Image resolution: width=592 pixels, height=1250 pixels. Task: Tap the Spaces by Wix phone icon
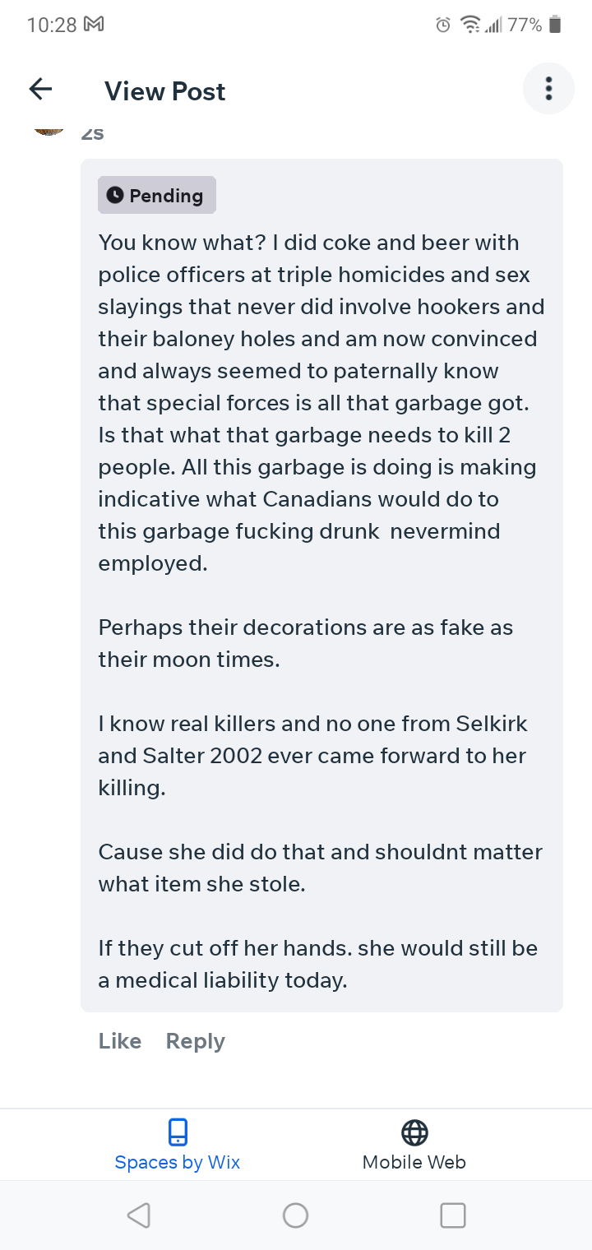178,1132
